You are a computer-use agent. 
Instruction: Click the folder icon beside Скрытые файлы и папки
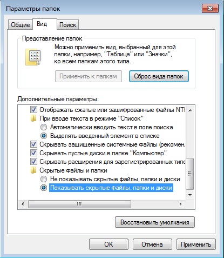point(33,170)
